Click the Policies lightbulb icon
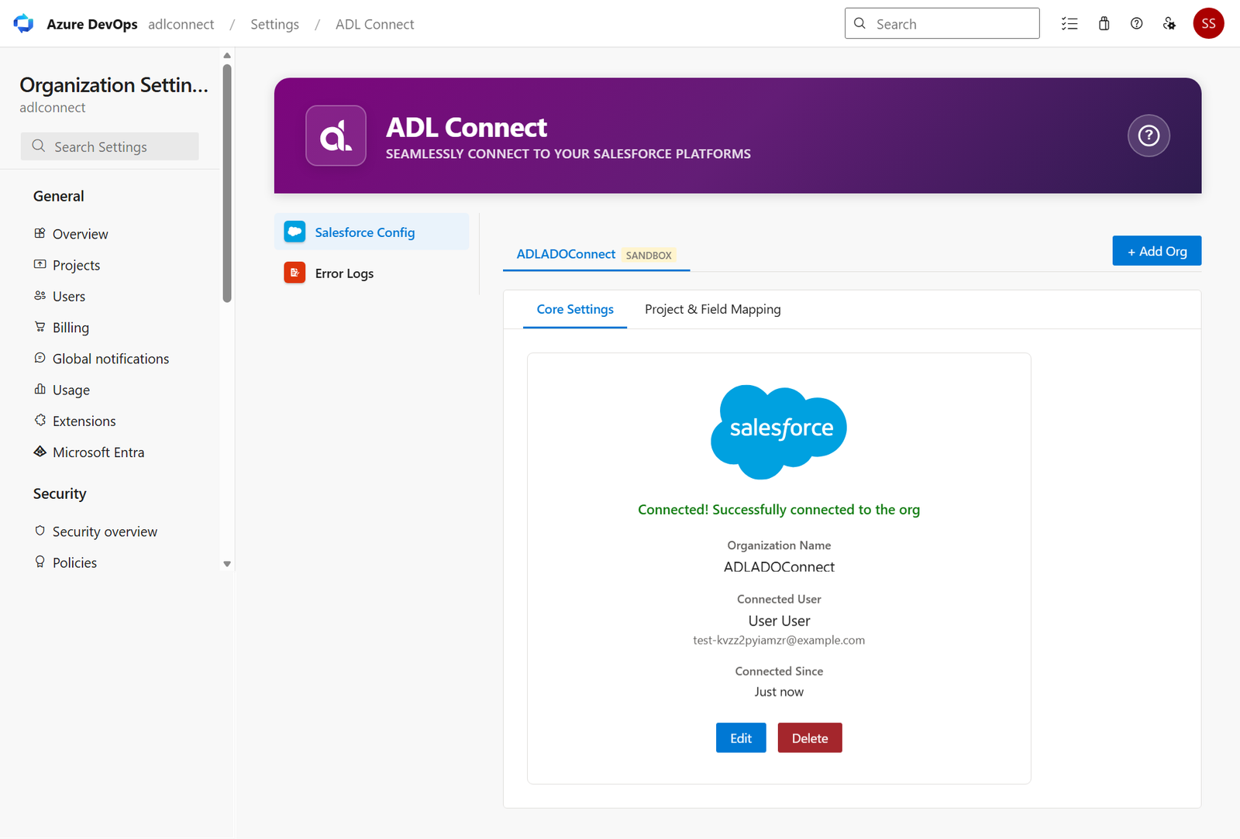The image size is (1240, 839). [x=40, y=562]
